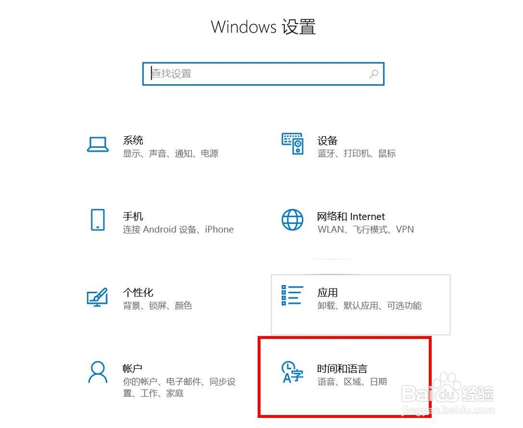This screenshot has height=428, width=523.
Task: Click the globe icon for 网络和 Internet
Action: (292, 220)
